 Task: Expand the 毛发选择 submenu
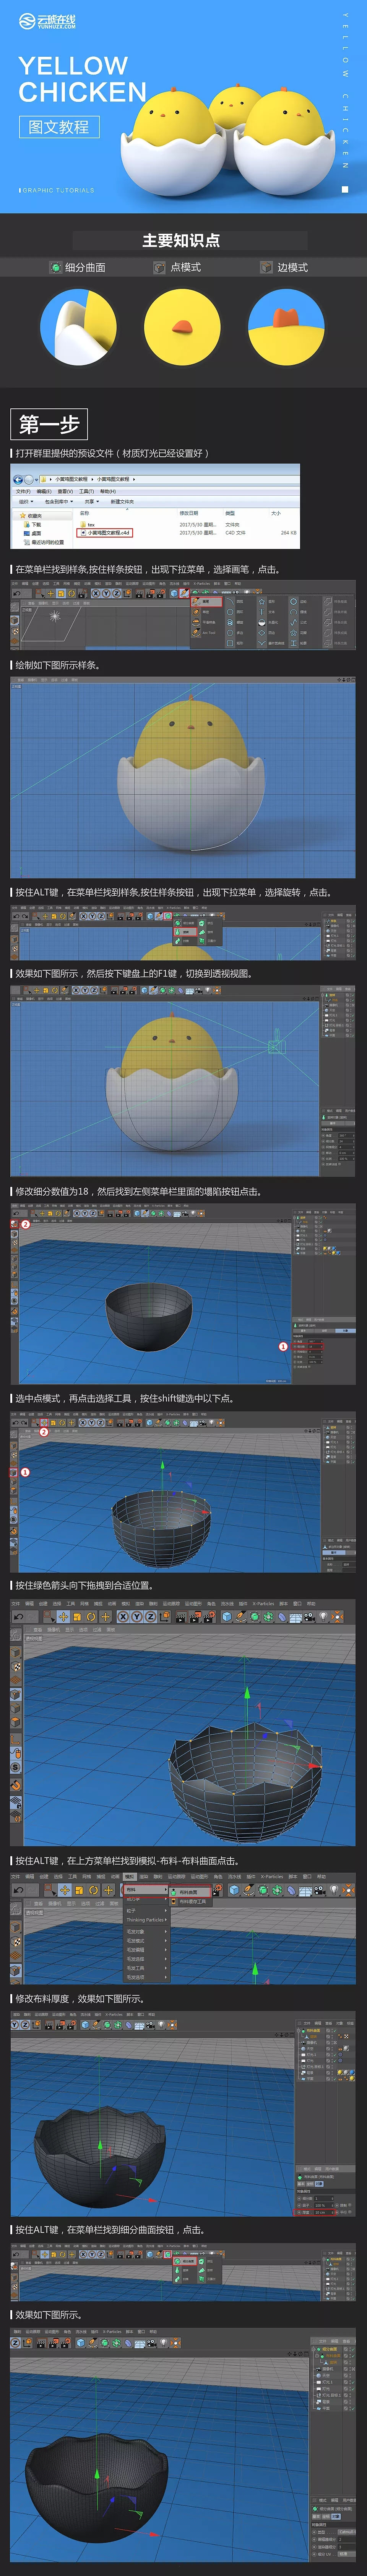(x=146, y=1959)
